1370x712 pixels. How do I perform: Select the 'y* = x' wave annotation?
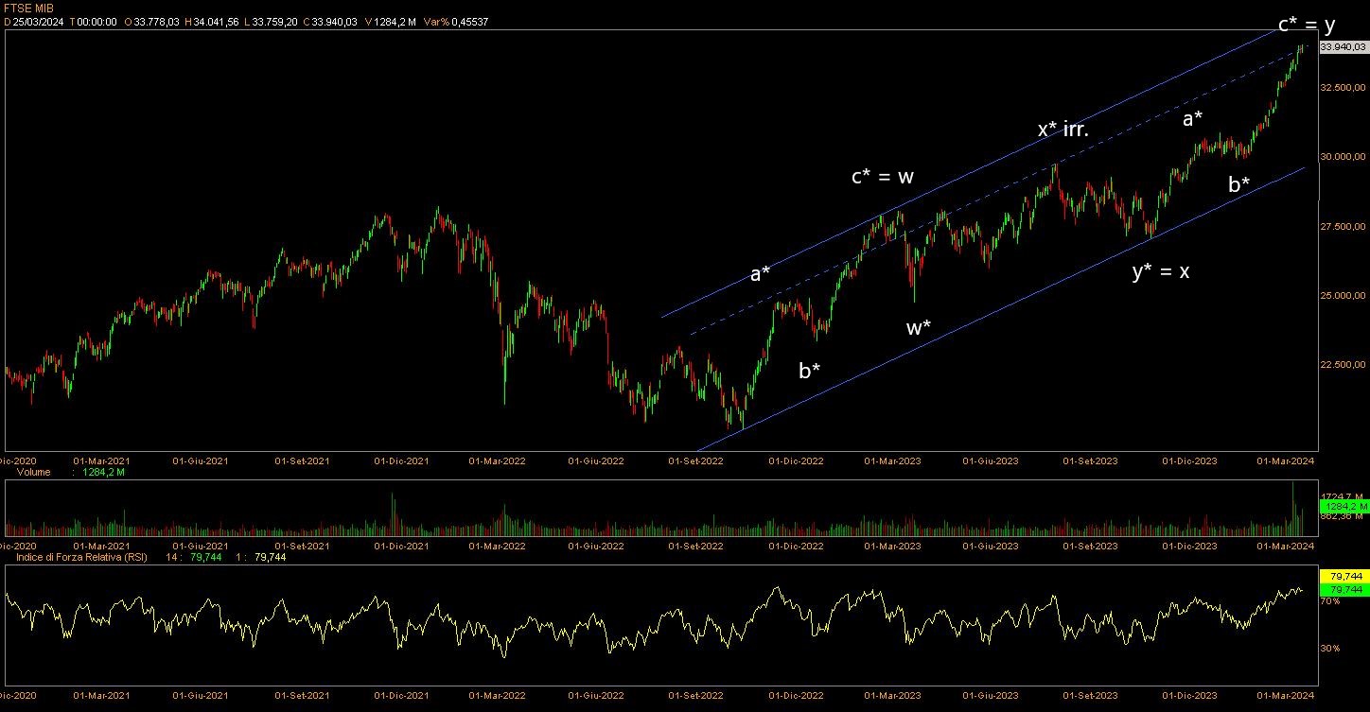[x=1161, y=272]
